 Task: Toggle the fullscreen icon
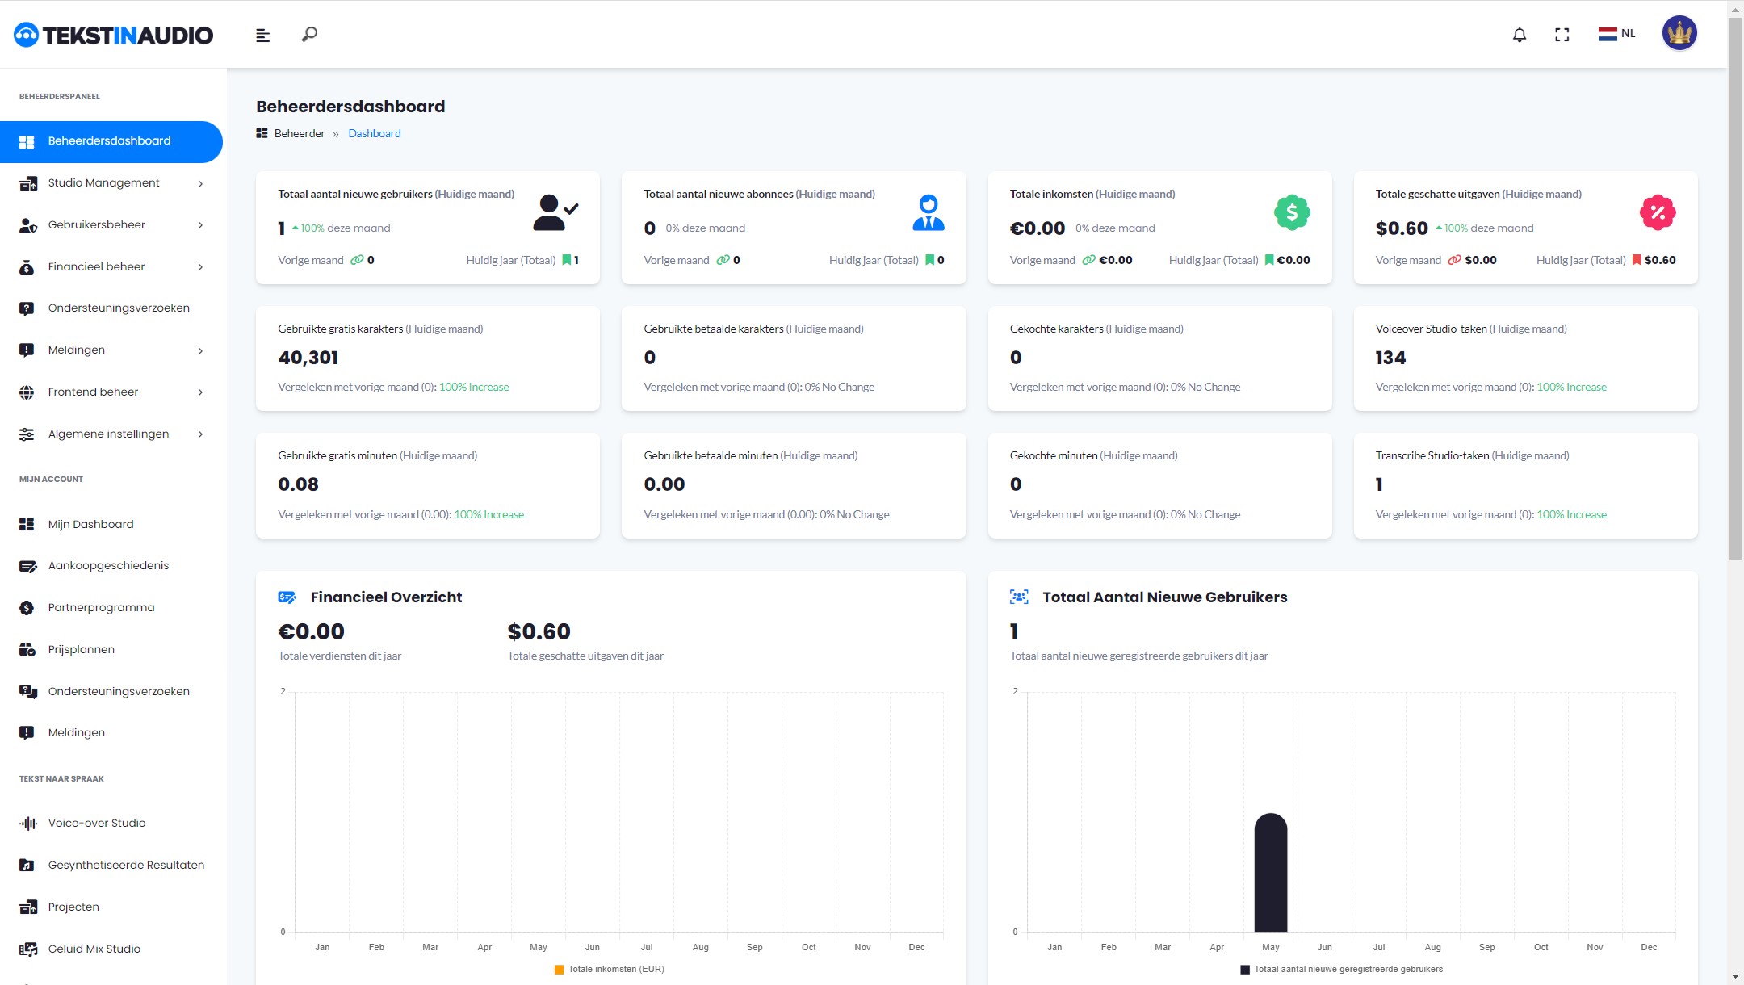(x=1562, y=35)
